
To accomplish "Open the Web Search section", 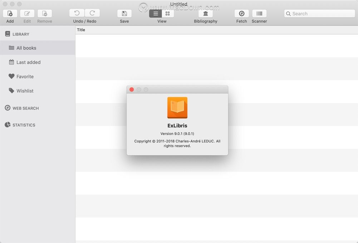I will point(26,108).
